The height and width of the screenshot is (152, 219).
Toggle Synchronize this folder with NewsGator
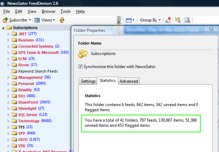click(x=81, y=67)
